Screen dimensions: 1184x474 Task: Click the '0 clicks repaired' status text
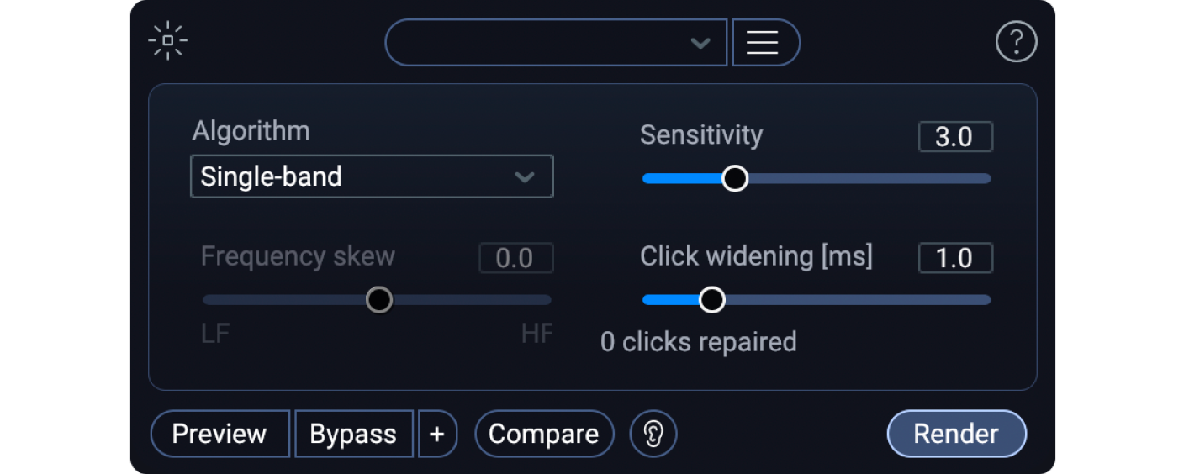pos(698,342)
